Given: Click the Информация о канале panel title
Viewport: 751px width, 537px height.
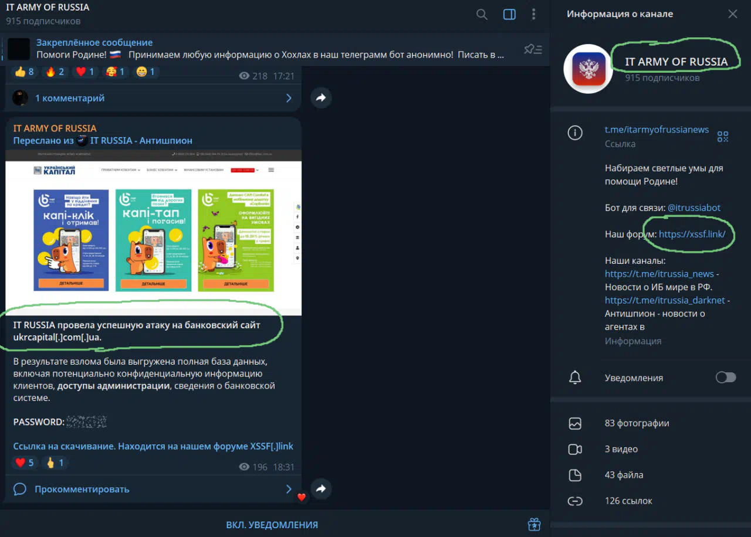Looking at the screenshot, I should [x=620, y=14].
